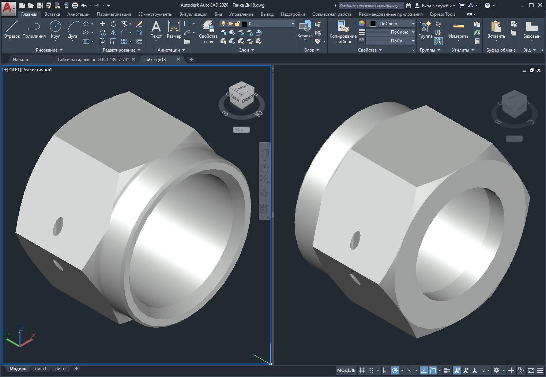Add a new drawing tab with plus
The width and height of the screenshot is (546, 377).
191,59
